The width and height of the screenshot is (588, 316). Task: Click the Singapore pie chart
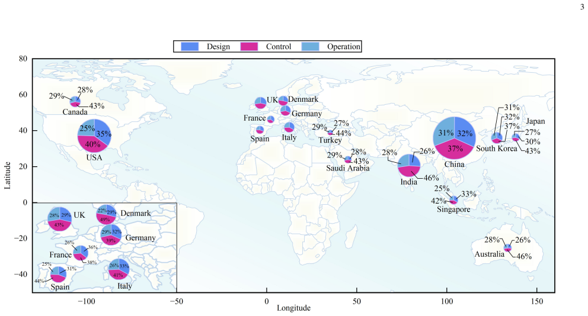454,200
